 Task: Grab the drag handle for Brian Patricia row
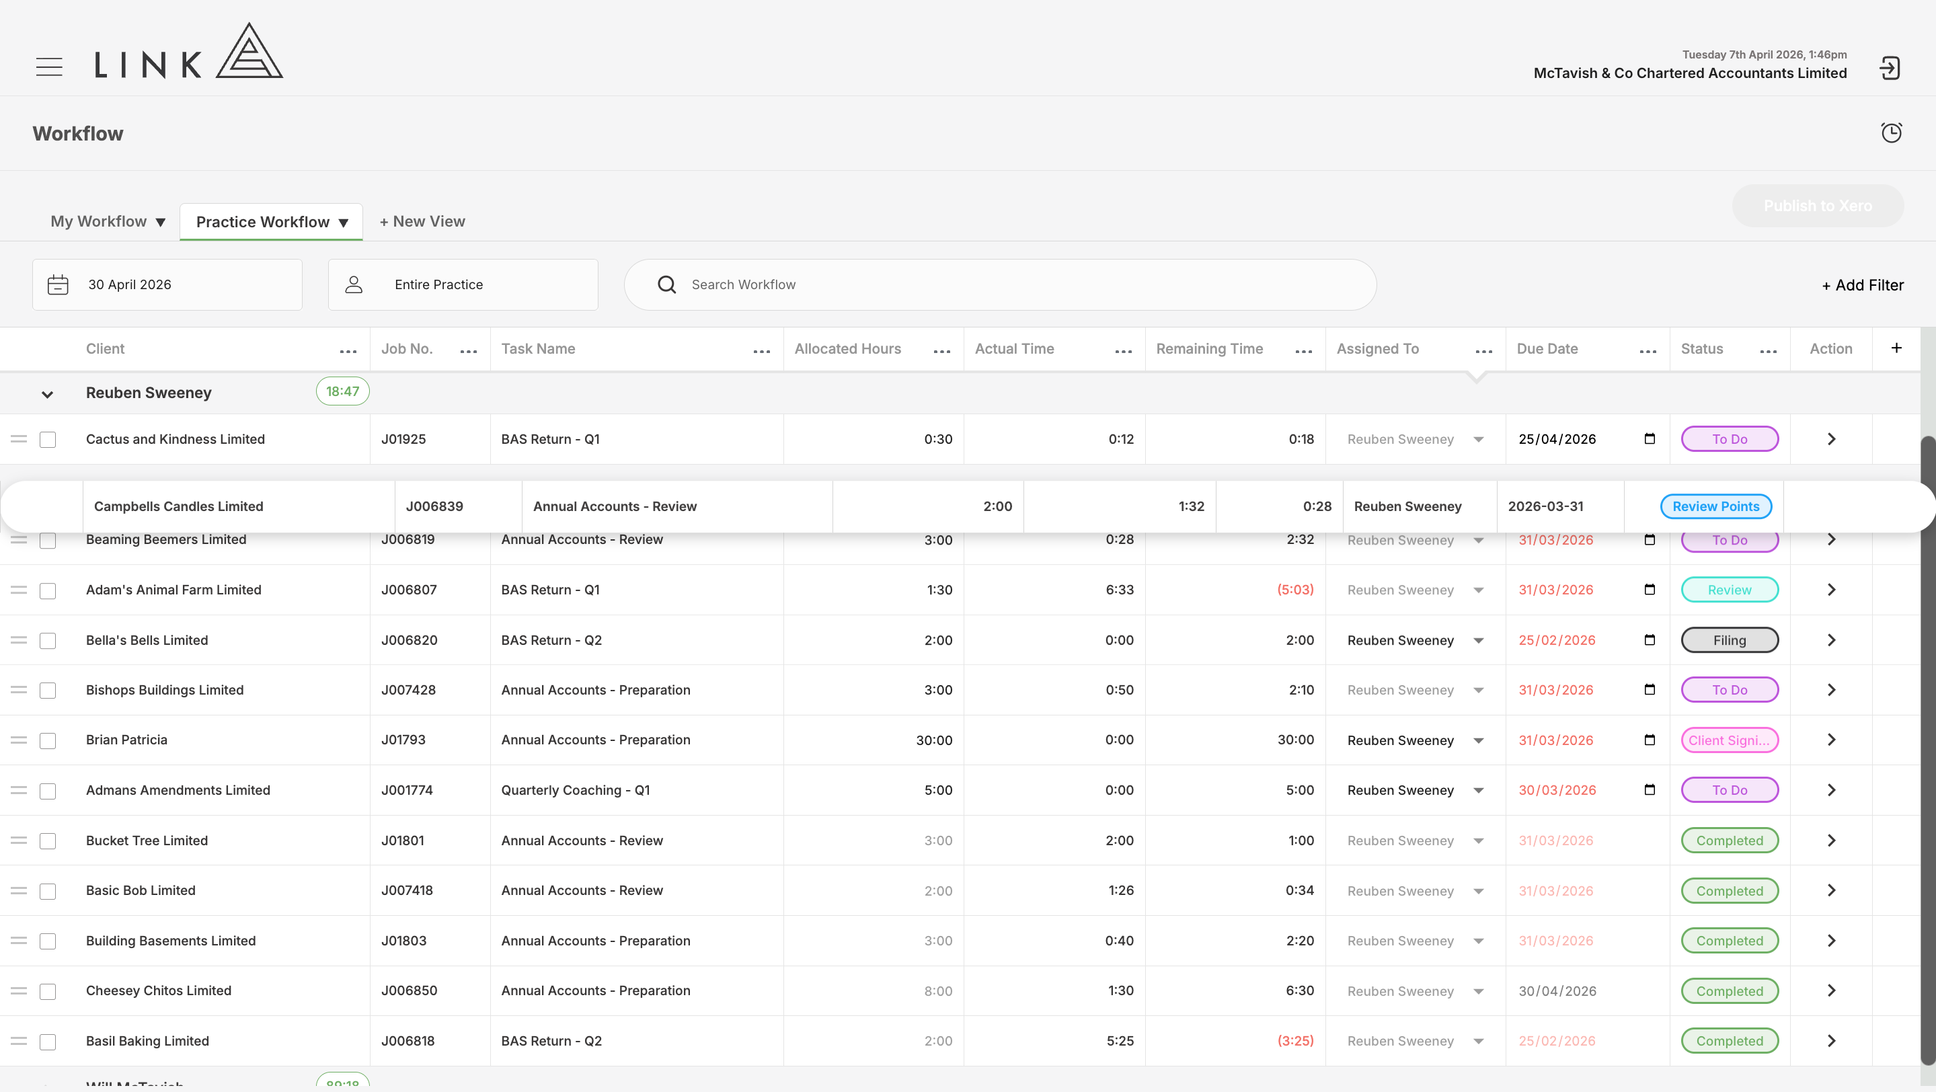click(19, 740)
